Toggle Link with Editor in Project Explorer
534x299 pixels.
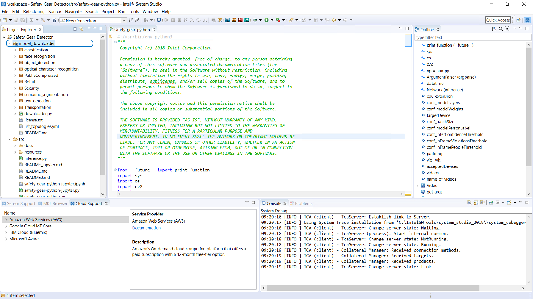81,29
